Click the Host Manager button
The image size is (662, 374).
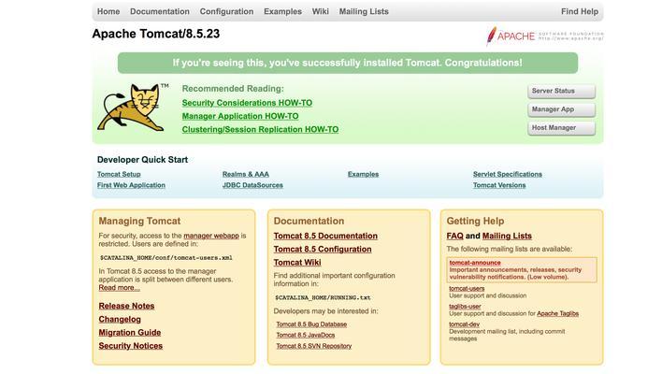[562, 128]
